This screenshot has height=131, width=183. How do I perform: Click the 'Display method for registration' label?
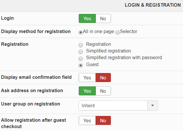click(36, 31)
